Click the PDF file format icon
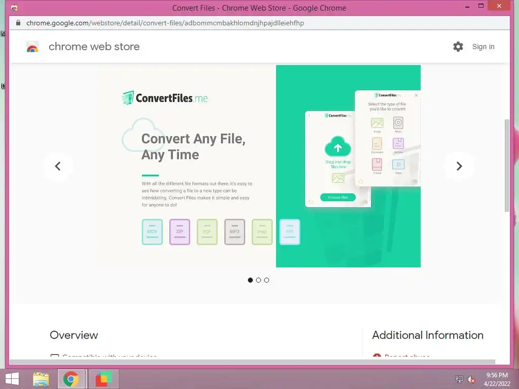 coord(207,232)
